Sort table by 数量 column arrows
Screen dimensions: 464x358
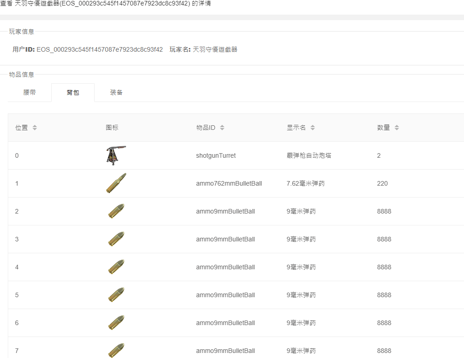pyautogui.click(x=397, y=128)
